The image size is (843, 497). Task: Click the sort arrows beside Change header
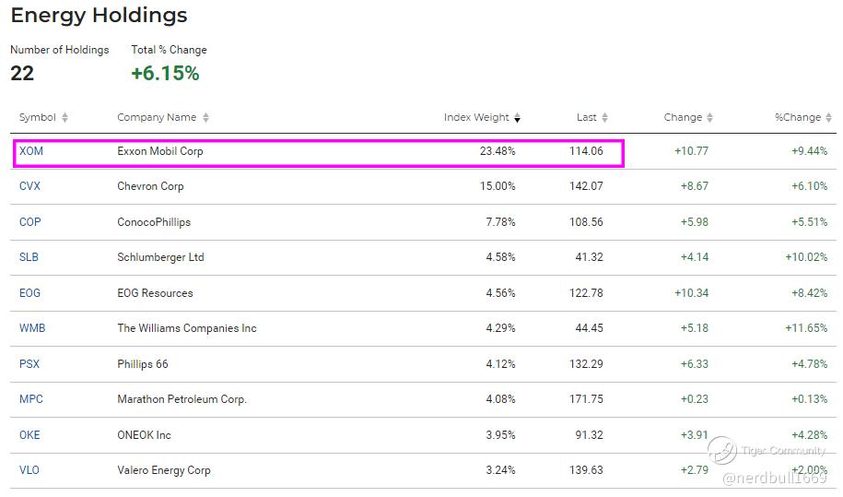[709, 118]
